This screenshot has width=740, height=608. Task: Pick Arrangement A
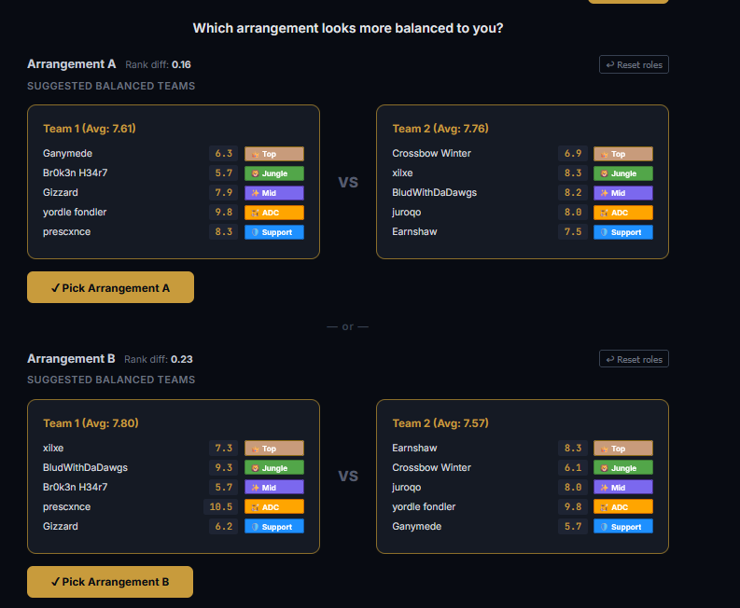tap(110, 287)
